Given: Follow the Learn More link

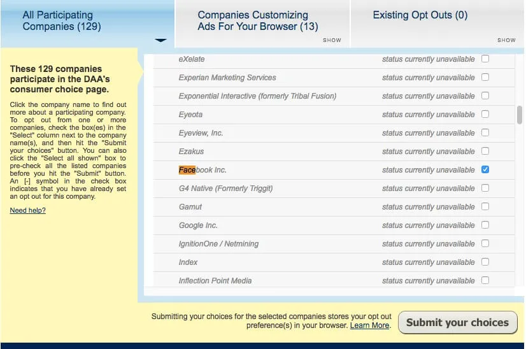Looking at the screenshot, I should [x=369, y=325].
